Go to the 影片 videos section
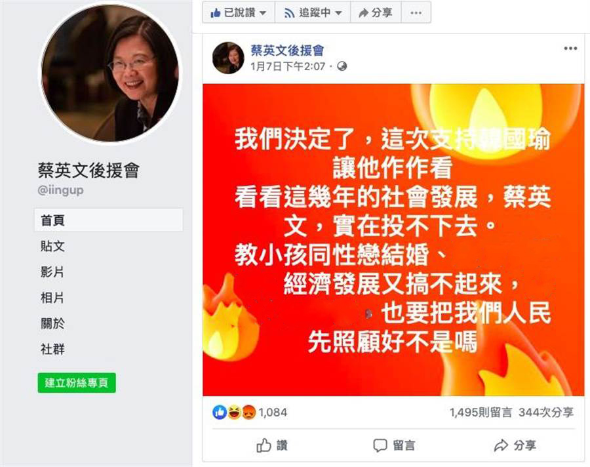Image resolution: width=590 pixels, height=467 pixels. pos(52,272)
